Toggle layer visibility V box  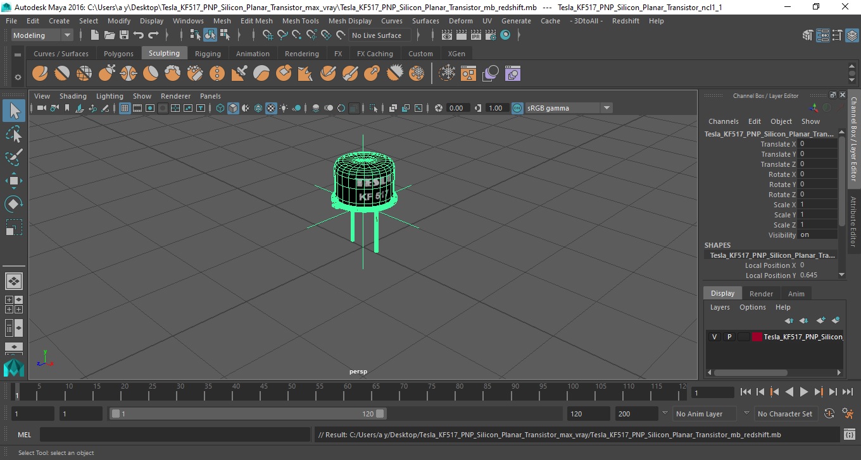(715, 337)
